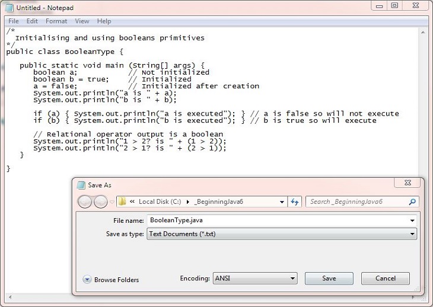Open the View menu
The height and width of the screenshot is (307, 433).
(x=82, y=21)
